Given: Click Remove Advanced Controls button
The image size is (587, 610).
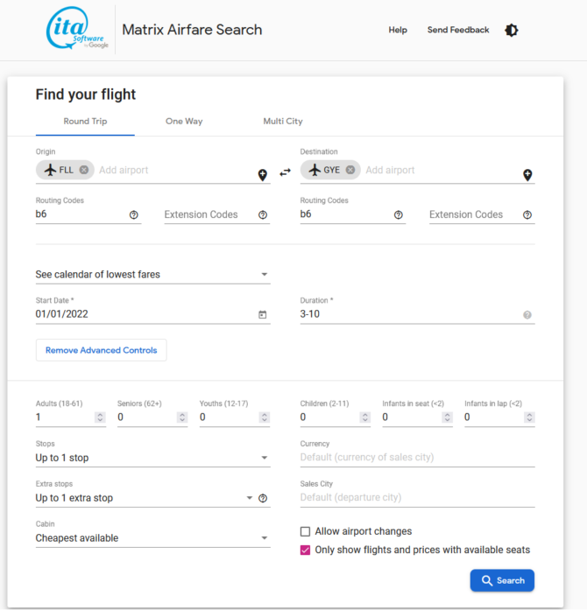Looking at the screenshot, I should (x=102, y=350).
